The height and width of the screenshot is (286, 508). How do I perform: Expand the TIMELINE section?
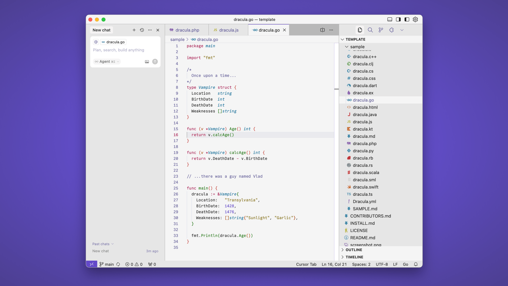(381, 257)
